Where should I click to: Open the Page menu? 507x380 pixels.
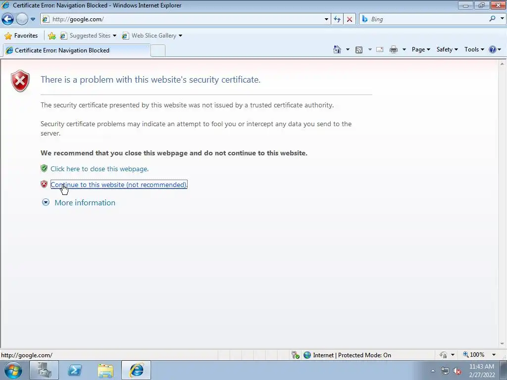pyautogui.click(x=421, y=49)
